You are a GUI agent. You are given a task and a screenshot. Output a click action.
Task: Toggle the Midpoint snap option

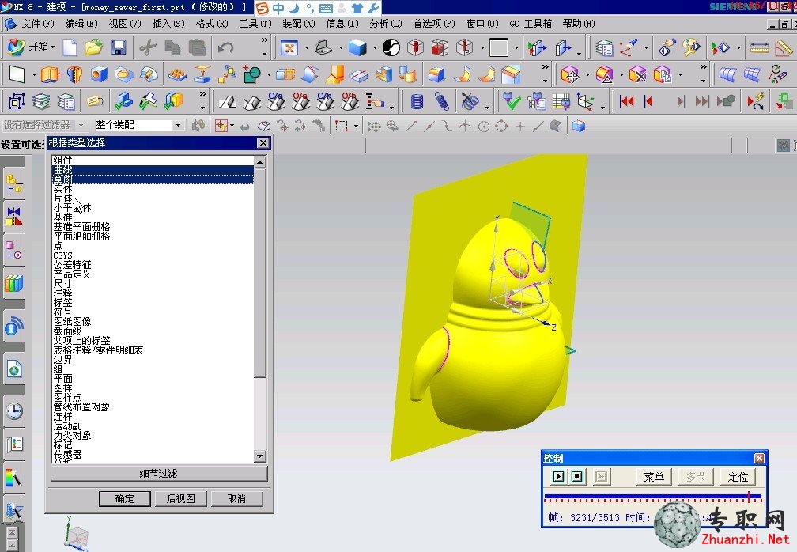(429, 126)
